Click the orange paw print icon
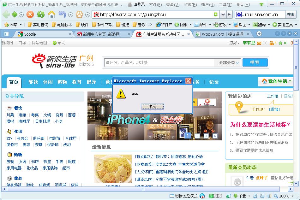 (79, 14)
